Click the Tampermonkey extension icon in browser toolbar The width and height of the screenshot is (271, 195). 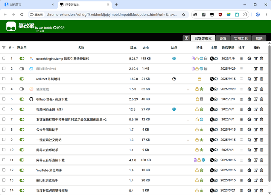click(x=212, y=15)
